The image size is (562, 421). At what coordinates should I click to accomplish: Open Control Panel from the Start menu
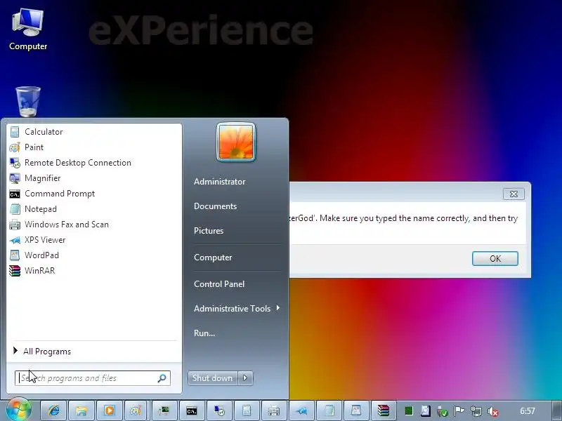219,284
